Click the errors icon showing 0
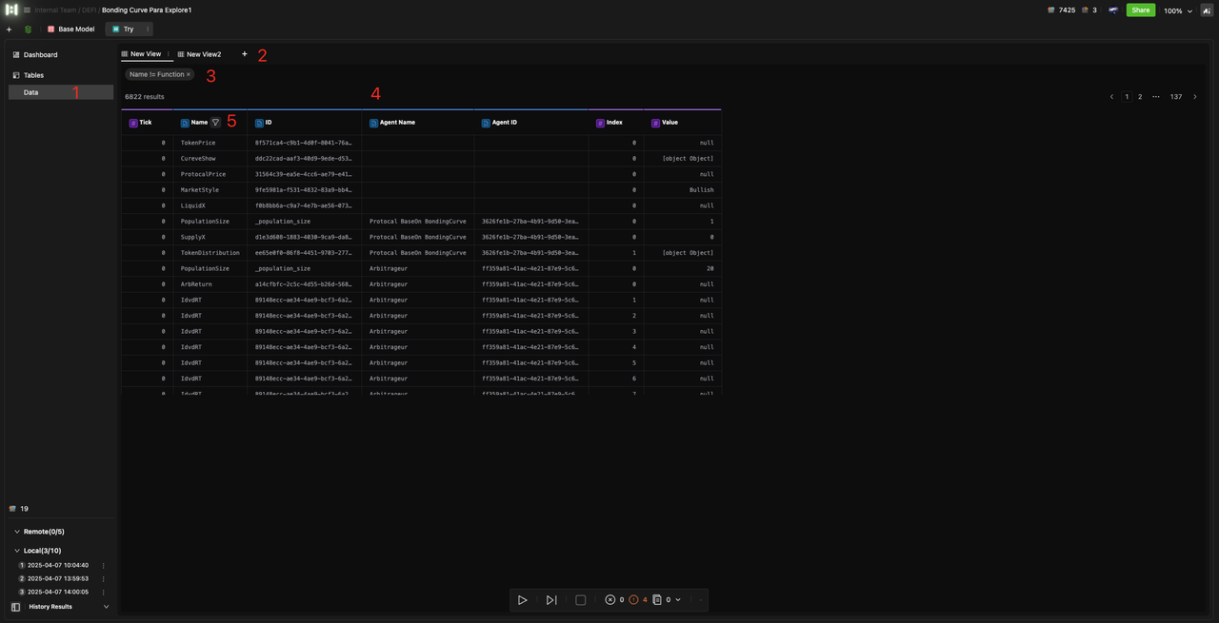 click(x=610, y=600)
